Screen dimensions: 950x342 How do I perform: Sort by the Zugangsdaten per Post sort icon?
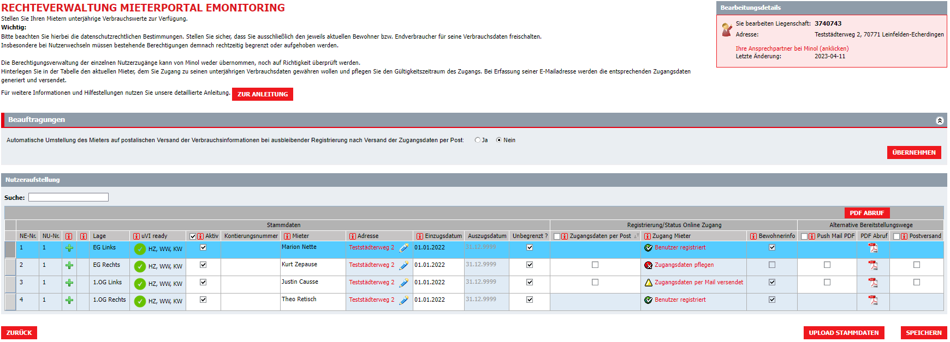(x=636, y=236)
